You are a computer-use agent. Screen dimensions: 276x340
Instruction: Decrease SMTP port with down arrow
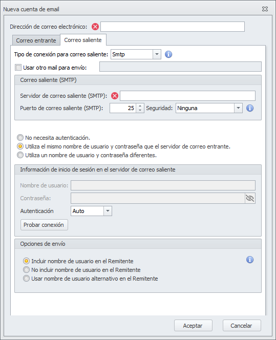tap(140, 111)
